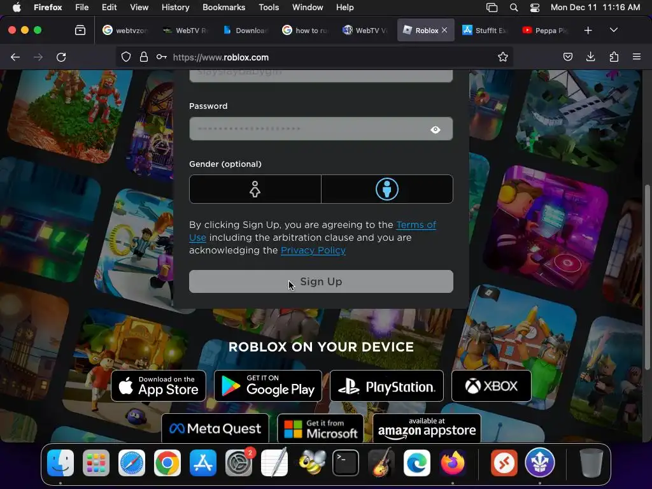The image size is (652, 489).
Task: Open the orange remote desktop dock icon
Action: [504, 463]
